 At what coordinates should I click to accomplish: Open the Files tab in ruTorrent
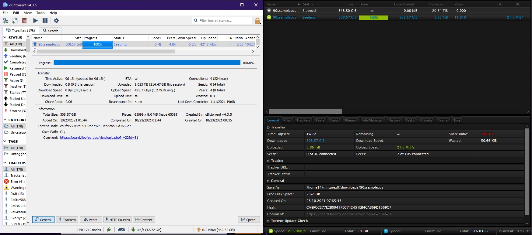(x=287, y=120)
